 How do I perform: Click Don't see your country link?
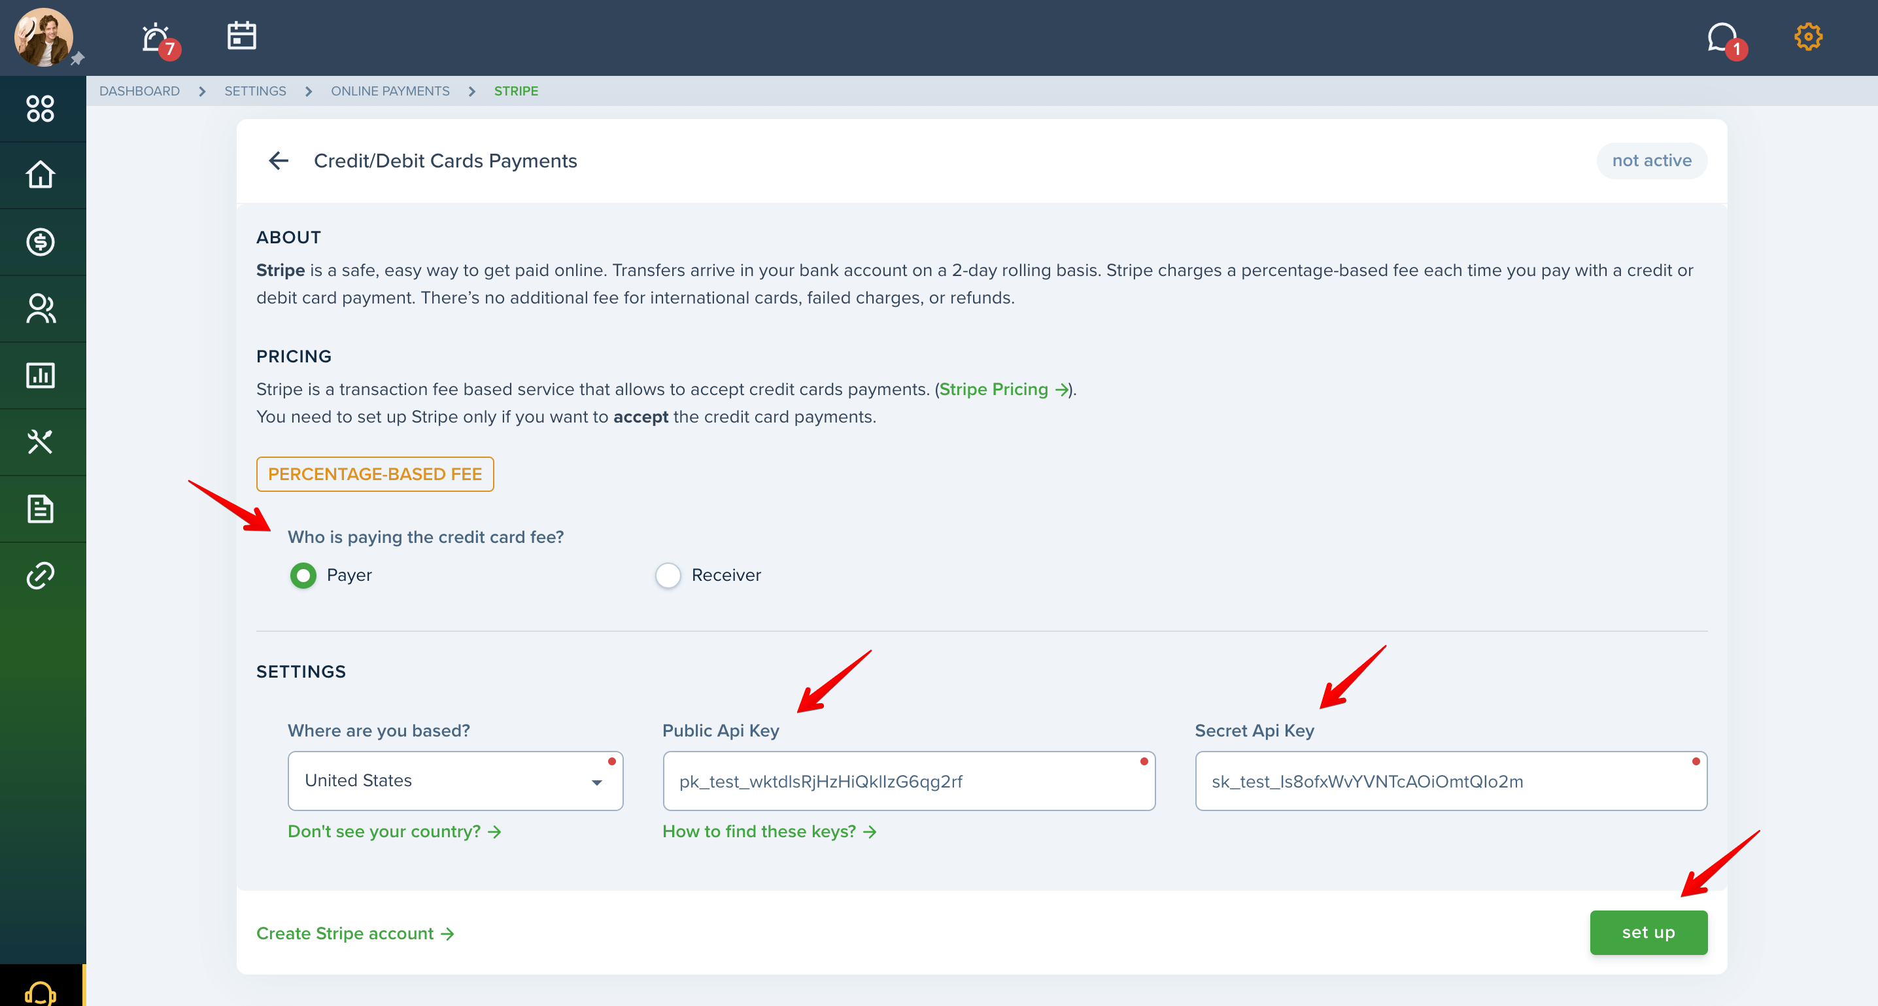(x=394, y=831)
